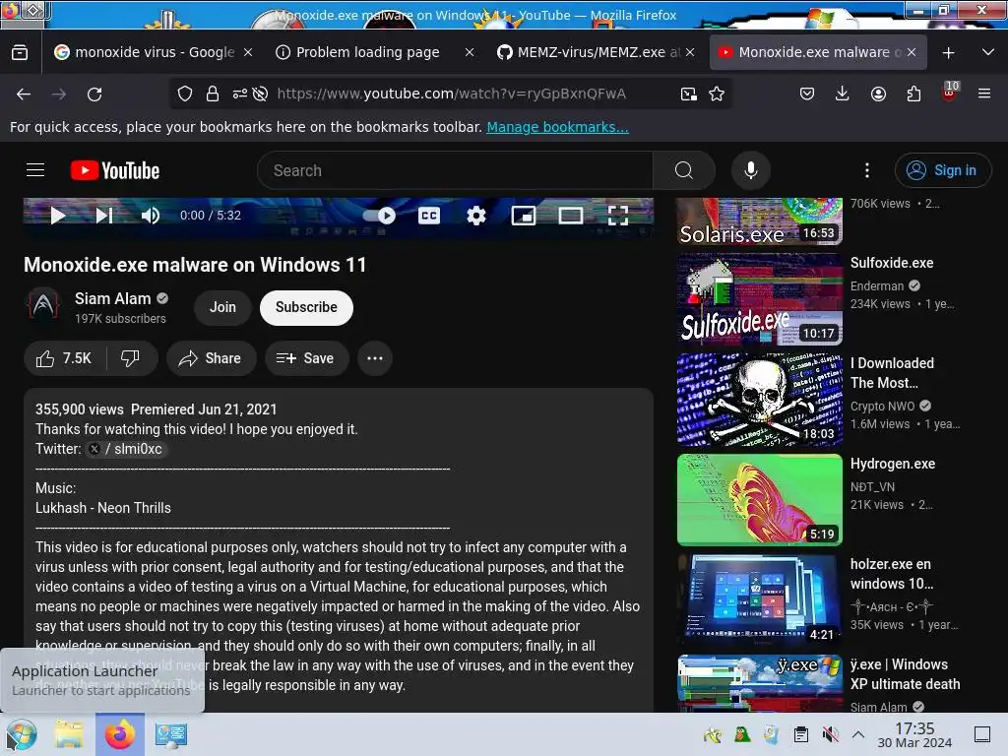Save the video to a playlist

tap(306, 358)
